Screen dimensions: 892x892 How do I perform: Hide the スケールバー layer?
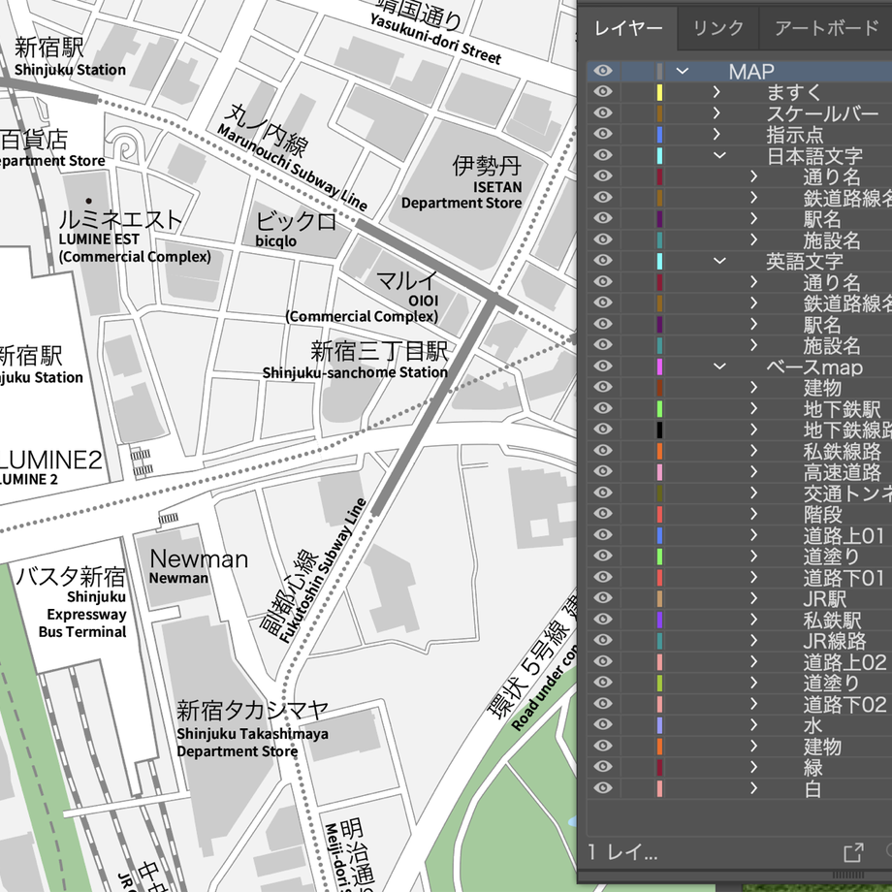pyautogui.click(x=603, y=112)
